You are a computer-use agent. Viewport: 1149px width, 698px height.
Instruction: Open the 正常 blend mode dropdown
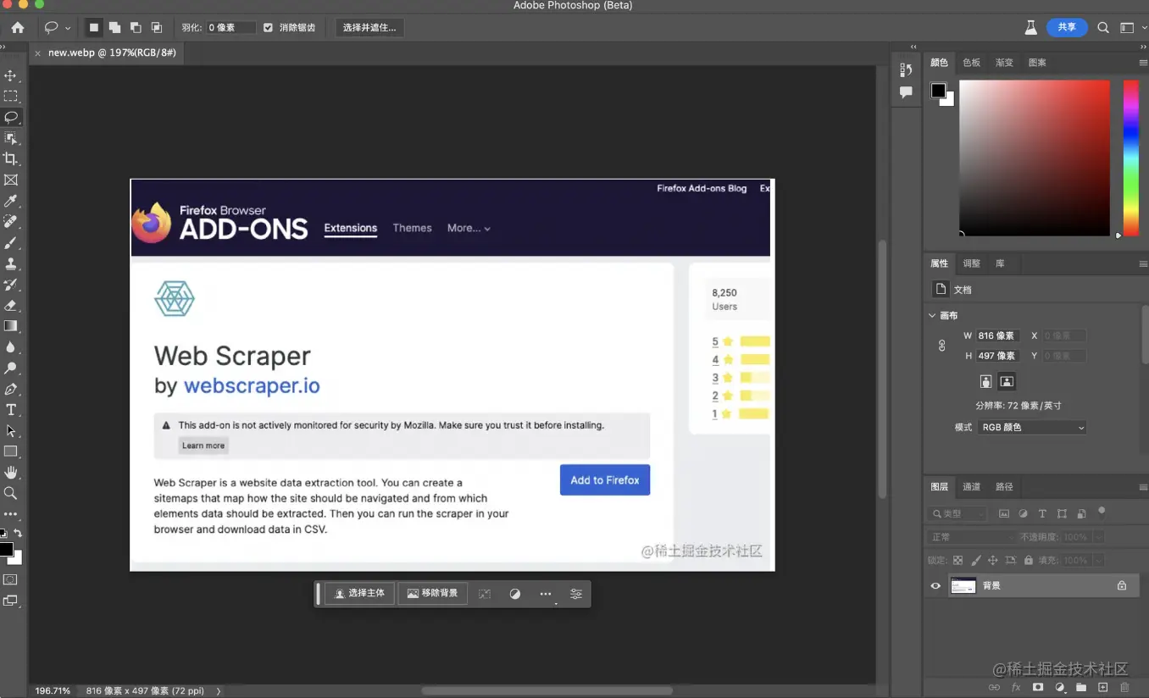pos(971,537)
